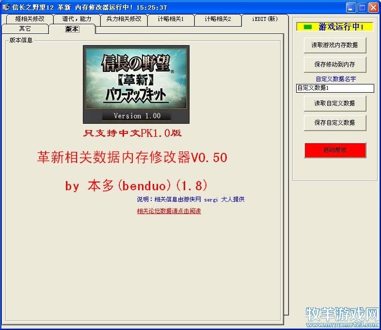Click the 保存修动到内存 button
381x330 pixels.
coord(335,65)
